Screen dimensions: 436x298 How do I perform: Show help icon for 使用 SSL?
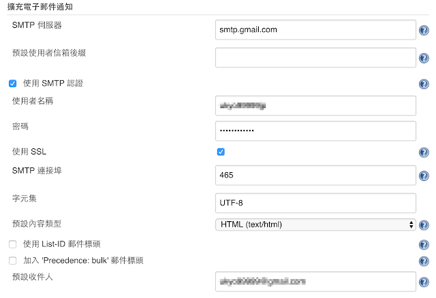tap(424, 152)
